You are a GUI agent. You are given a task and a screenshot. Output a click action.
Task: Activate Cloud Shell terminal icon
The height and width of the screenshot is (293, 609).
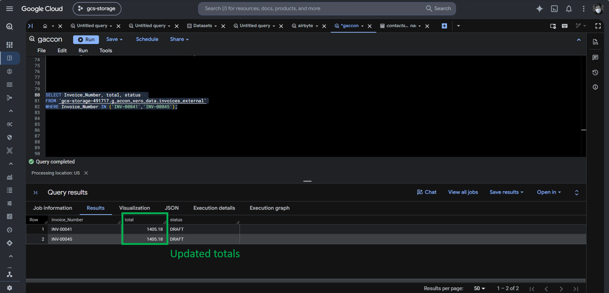click(554, 9)
